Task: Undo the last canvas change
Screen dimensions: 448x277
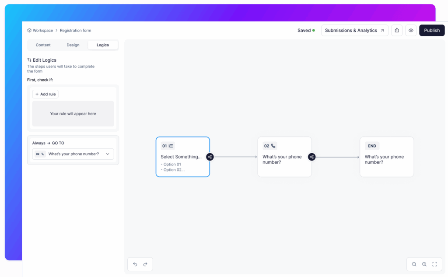Action: pos(135,264)
